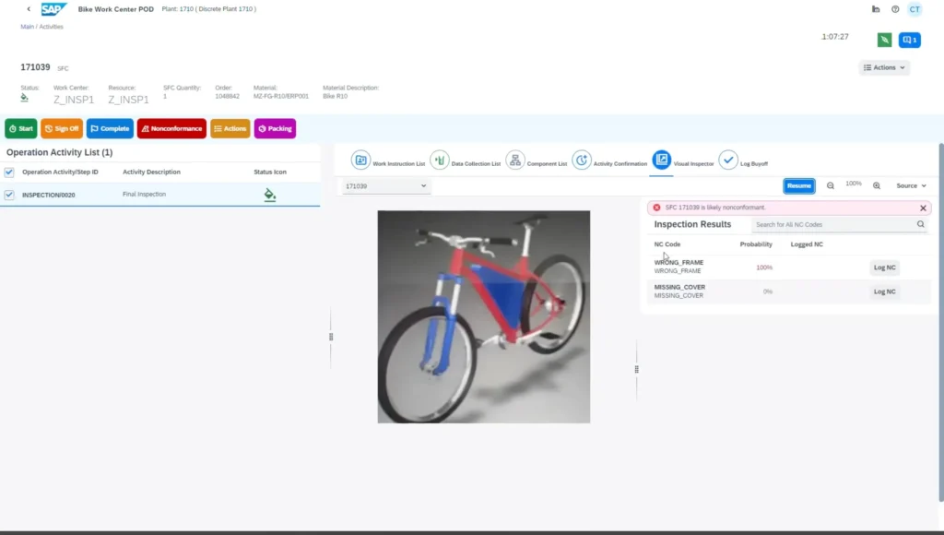Open the Component List tab
The height and width of the screenshot is (535, 944).
(x=537, y=160)
